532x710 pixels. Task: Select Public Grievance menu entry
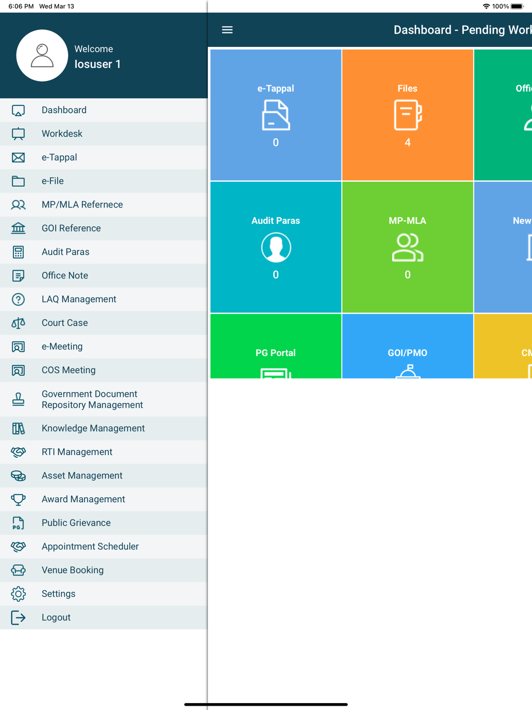click(104, 523)
